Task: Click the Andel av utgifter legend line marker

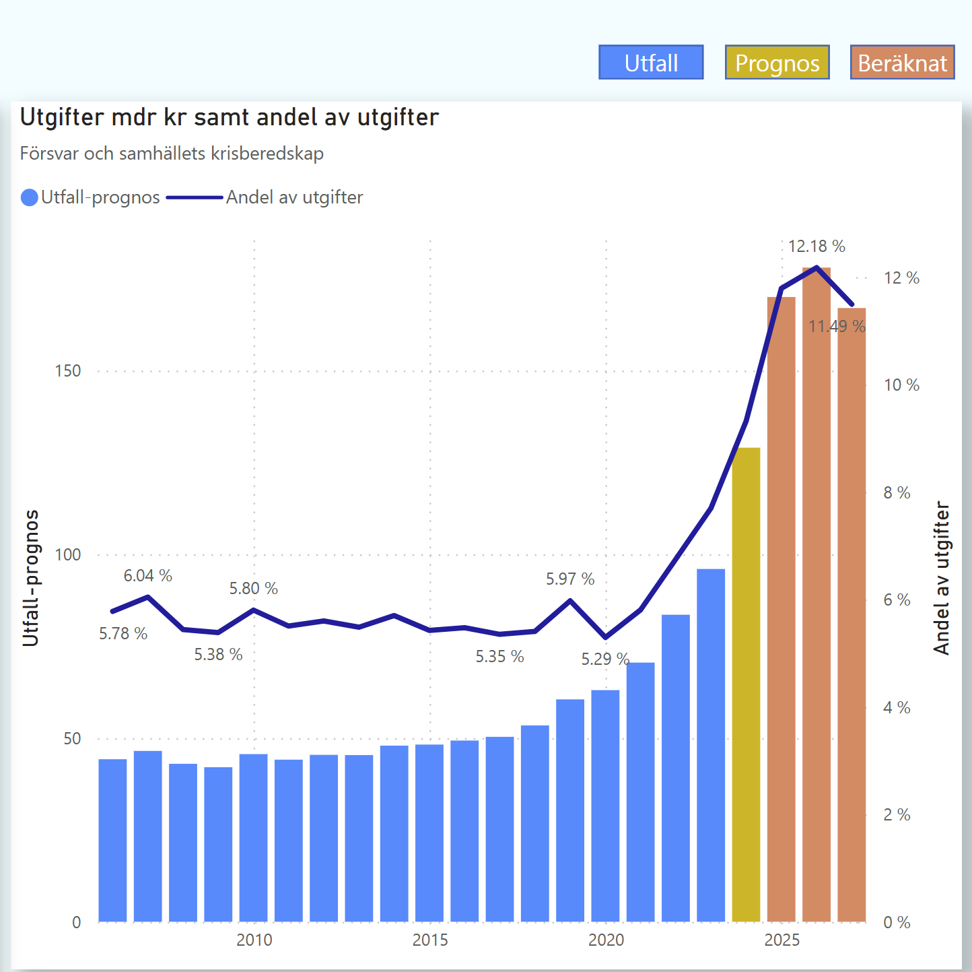Action: tap(195, 197)
